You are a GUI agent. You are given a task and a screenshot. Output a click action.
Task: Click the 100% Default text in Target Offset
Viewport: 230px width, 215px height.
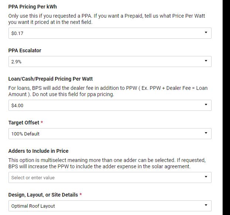click(25, 134)
